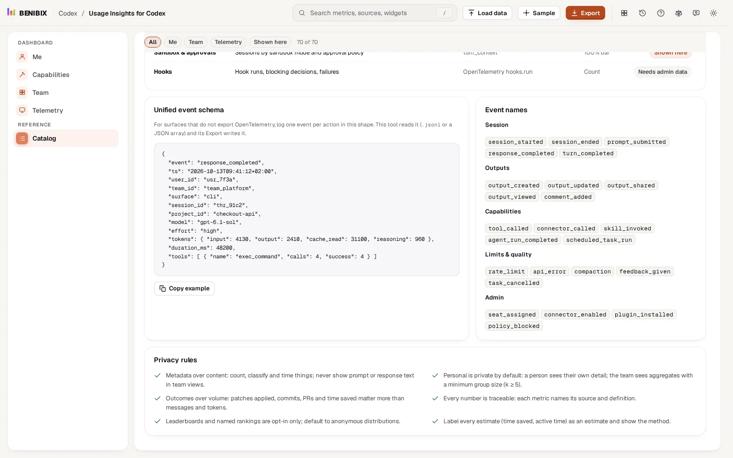Copy the example event schema
733x458 pixels.
[x=184, y=289]
